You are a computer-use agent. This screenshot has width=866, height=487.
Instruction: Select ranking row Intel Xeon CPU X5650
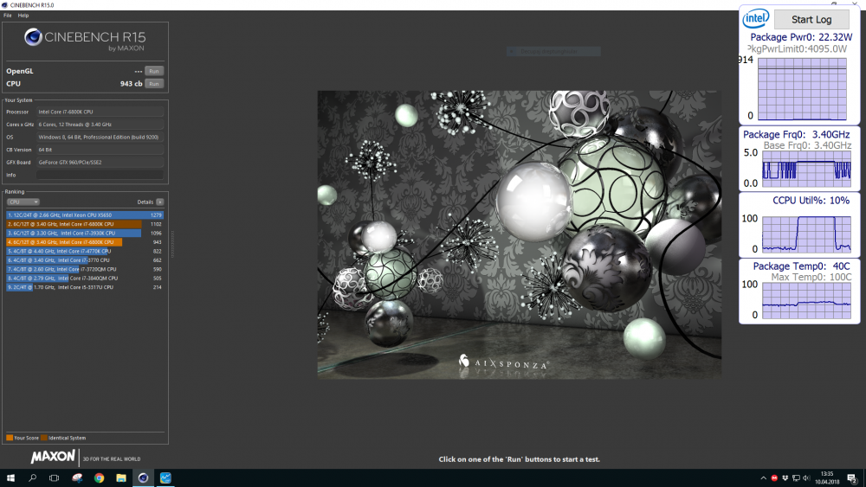tap(85, 215)
